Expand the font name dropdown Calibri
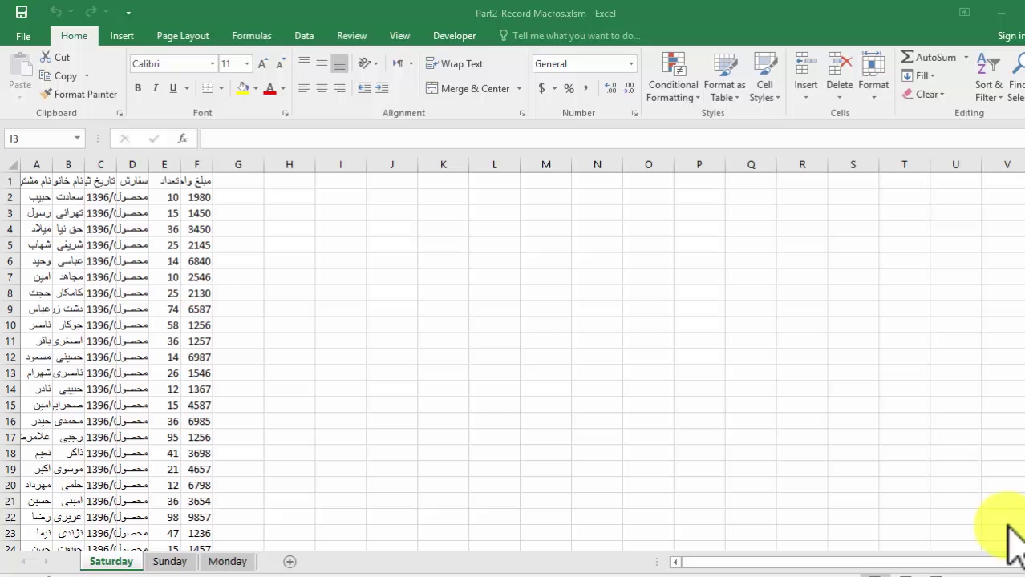 (x=213, y=64)
